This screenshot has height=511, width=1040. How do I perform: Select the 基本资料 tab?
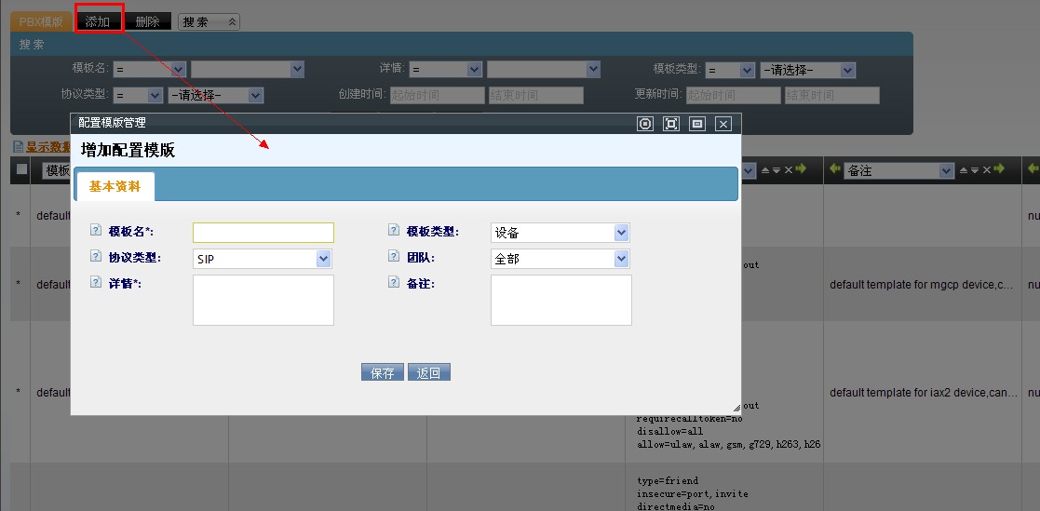click(x=115, y=186)
